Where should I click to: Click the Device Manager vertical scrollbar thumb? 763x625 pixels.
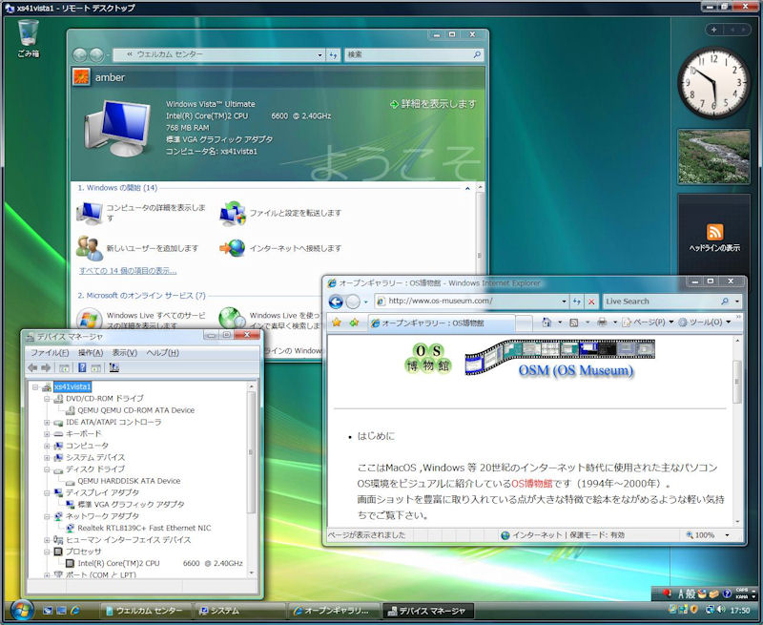(x=251, y=451)
